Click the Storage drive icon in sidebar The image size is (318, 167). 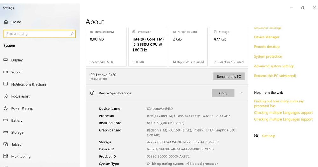click(6, 132)
